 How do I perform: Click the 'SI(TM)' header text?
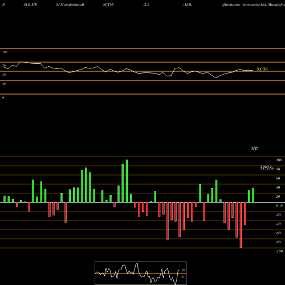click(108, 5)
